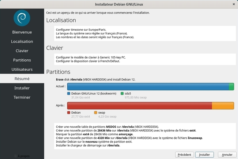Viewport: 238px width, 159px height.
Task: Click the Résumé sidebar step
Action: (x=22, y=79)
